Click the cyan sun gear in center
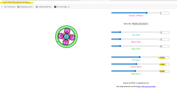 click(66, 37)
